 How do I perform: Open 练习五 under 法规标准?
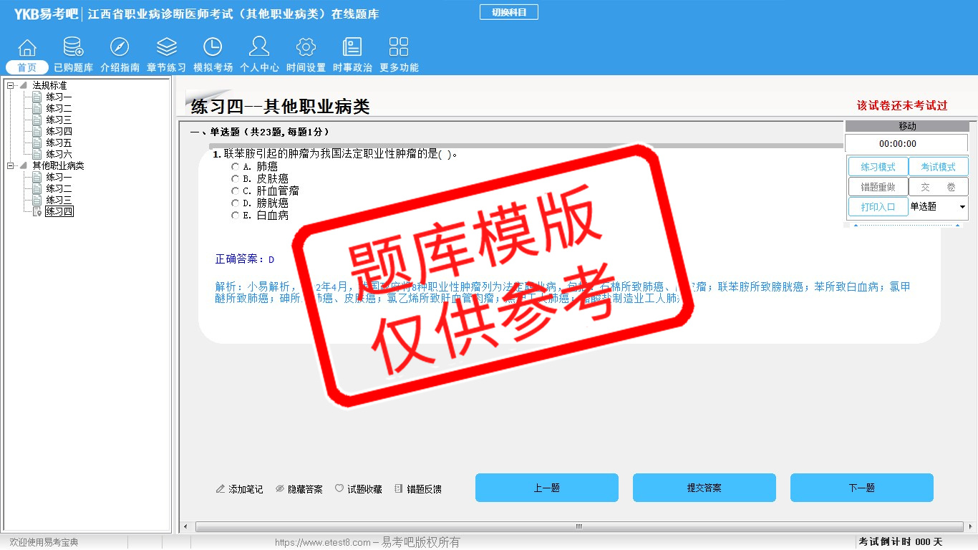59,143
